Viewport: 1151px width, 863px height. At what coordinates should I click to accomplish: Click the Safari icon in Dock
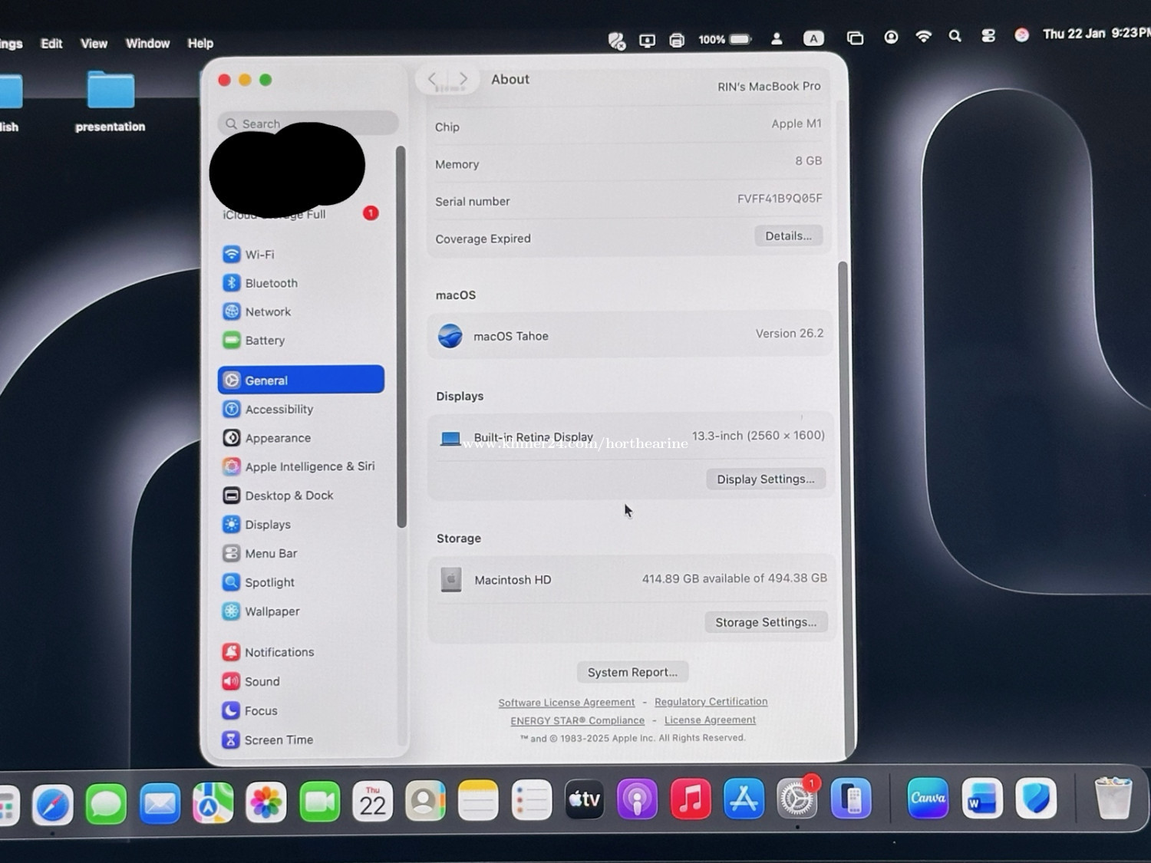point(53,803)
